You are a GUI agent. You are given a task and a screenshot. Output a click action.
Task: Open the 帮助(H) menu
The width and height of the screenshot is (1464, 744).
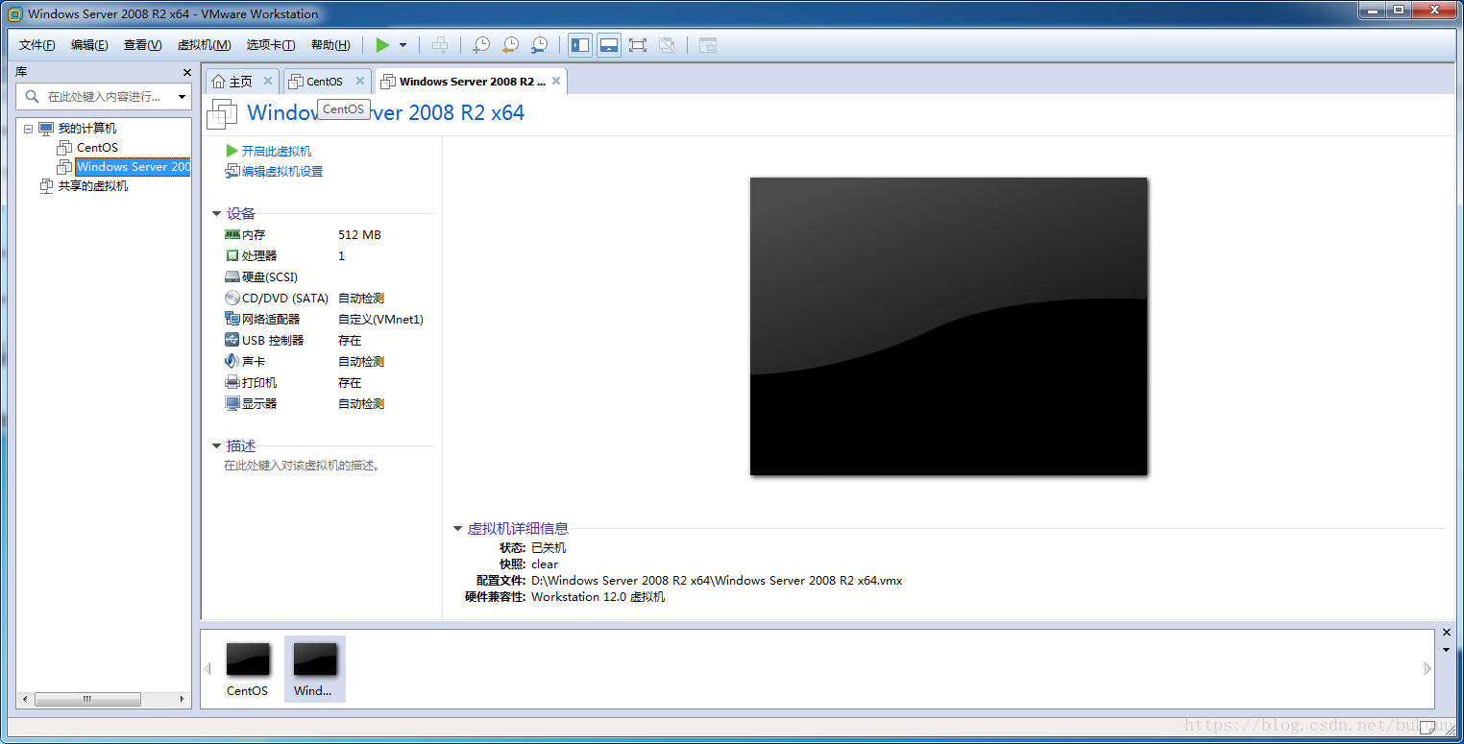coord(330,45)
